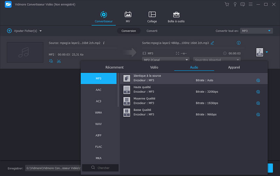Click the star edit effects icon

[x=51, y=61]
